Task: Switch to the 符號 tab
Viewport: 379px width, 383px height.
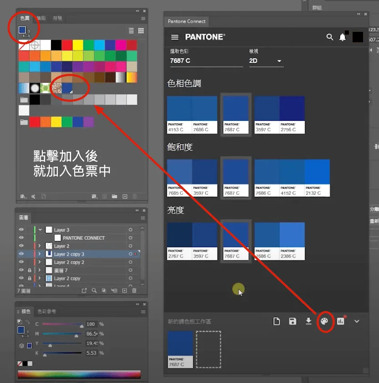Action: pos(57,18)
